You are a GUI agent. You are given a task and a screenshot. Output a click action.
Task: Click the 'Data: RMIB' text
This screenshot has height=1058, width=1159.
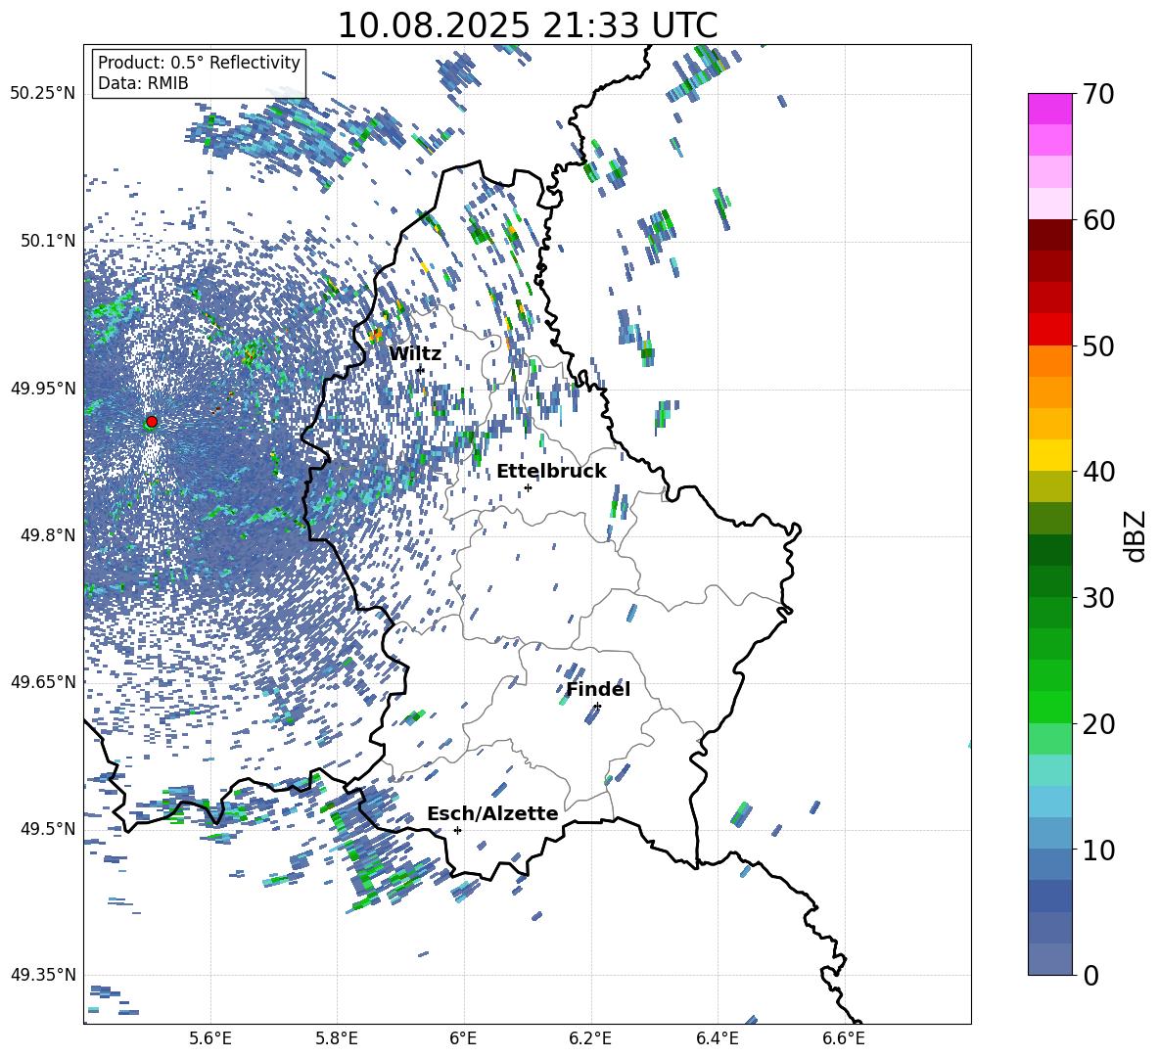click(x=143, y=83)
